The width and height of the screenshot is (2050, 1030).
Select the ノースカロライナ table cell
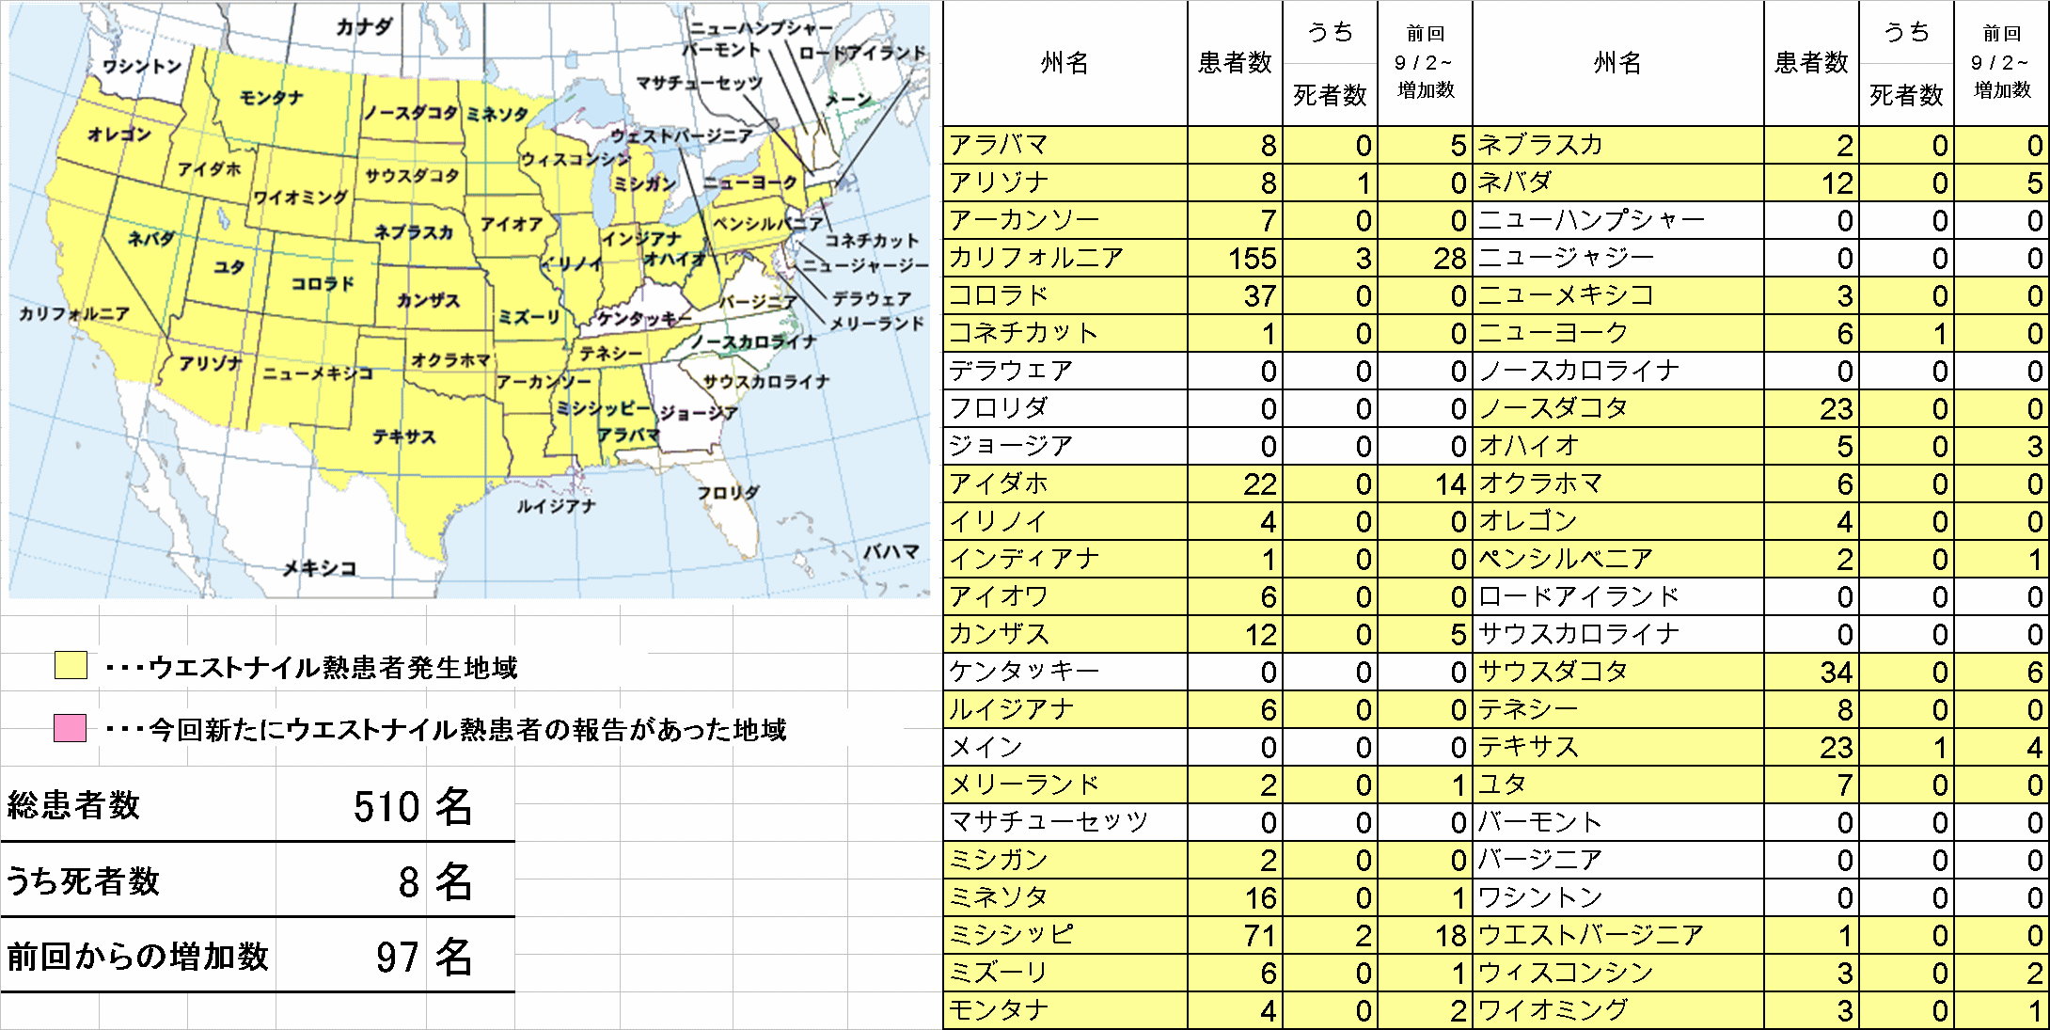pyautogui.click(x=1618, y=371)
